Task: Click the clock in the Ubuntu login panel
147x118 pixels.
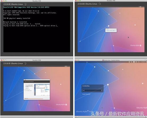Action: coord(142,62)
